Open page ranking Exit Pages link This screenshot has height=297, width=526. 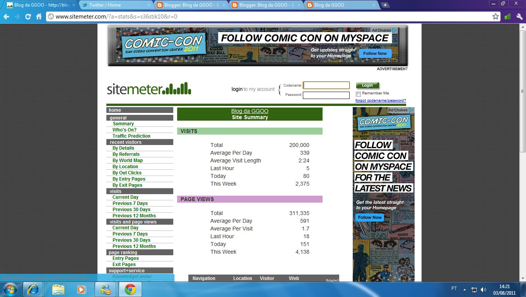click(x=124, y=265)
